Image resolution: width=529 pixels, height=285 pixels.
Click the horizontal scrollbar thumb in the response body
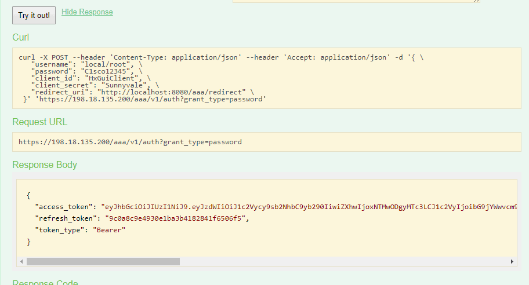[103, 261]
